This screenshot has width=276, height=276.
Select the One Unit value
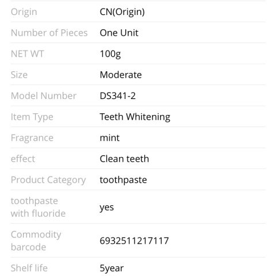[119, 33]
